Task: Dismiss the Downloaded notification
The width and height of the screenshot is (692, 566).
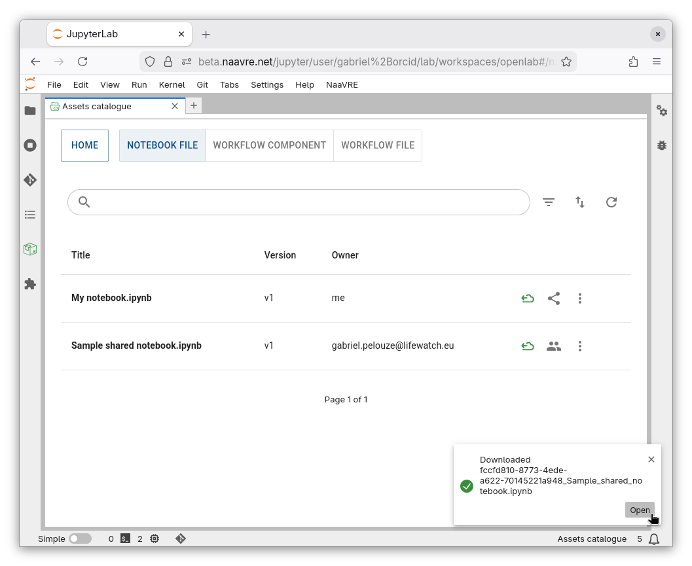Action: (651, 459)
